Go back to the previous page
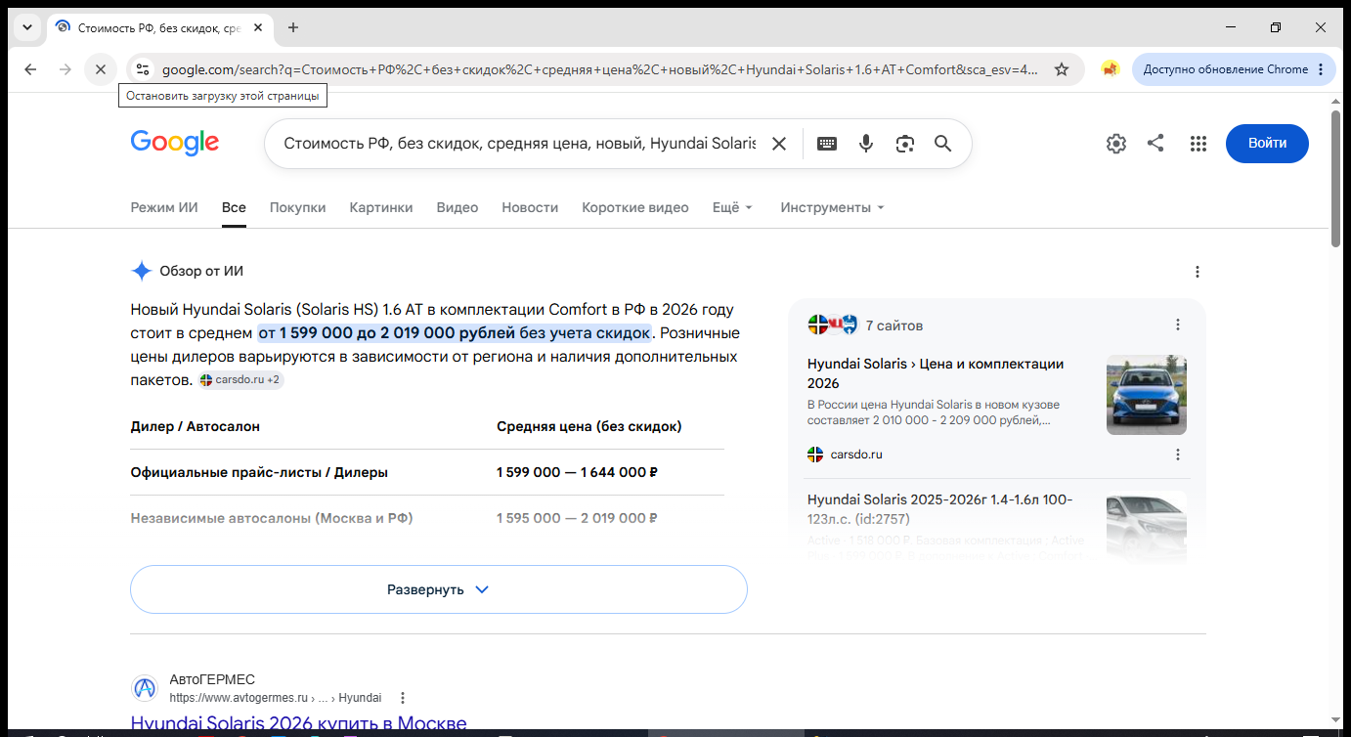The image size is (1351, 737). click(x=30, y=69)
